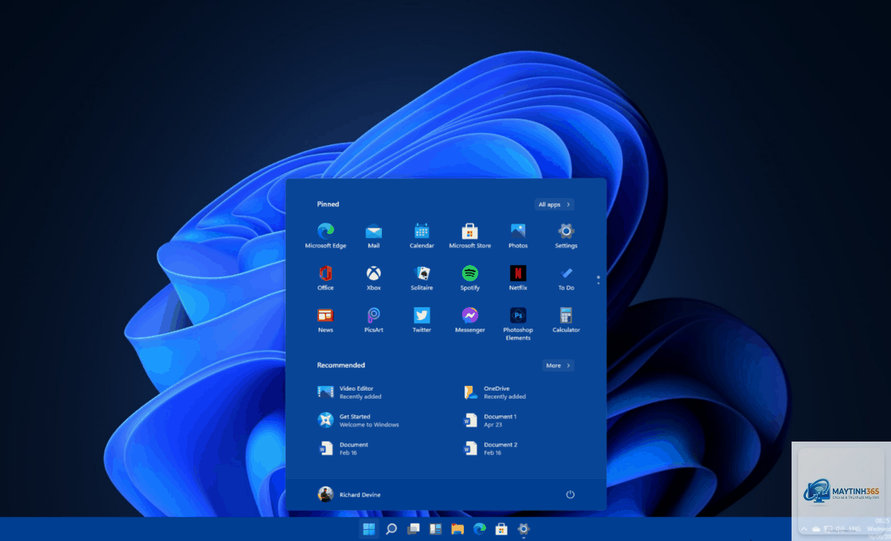Open the To Do app
Screen dimensions: 891x541
click(x=566, y=278)
